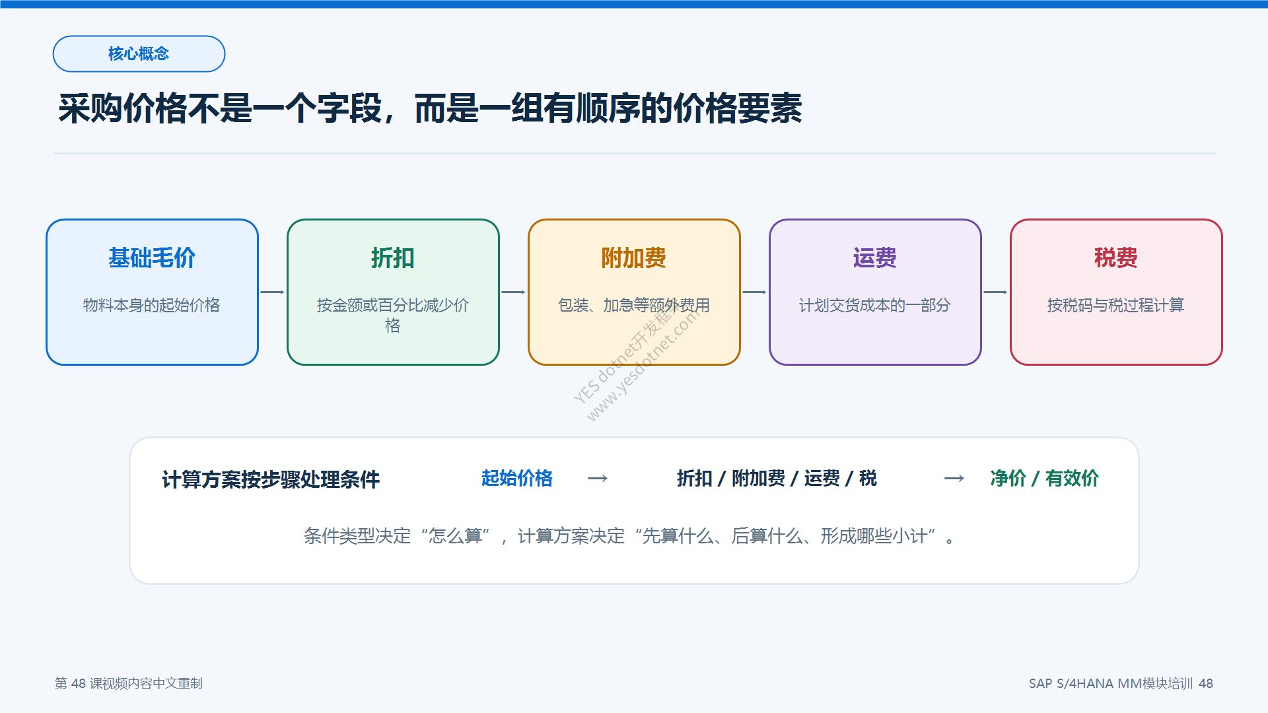Click footer text 第 48 课视频内容中文重制

129,683
